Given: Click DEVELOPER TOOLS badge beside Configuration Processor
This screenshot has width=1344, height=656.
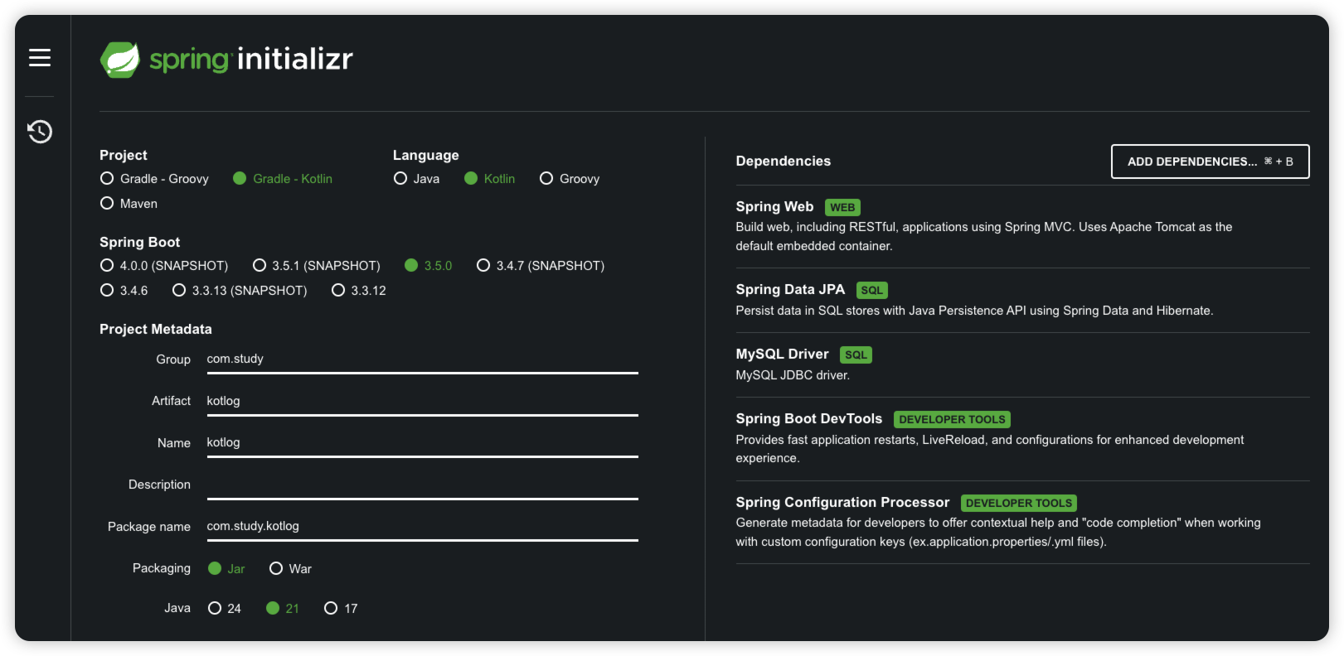Looking at the screenshot, I should (x=1019, y=503).
